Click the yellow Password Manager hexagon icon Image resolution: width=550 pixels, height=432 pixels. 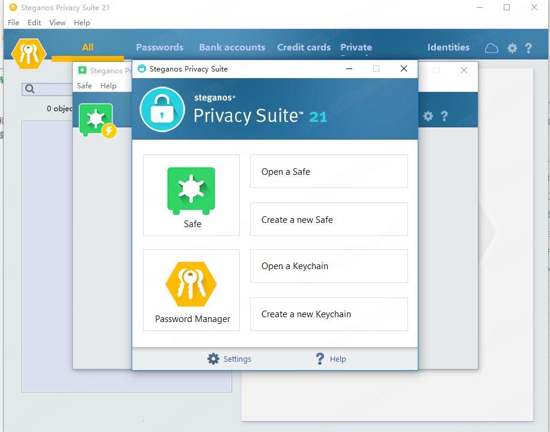point(191,284)
